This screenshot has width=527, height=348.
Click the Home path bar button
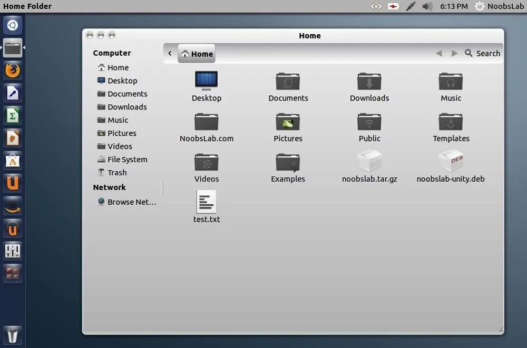(197, 53)
